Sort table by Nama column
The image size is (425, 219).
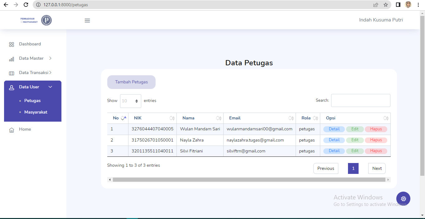(x=200, y=118)
